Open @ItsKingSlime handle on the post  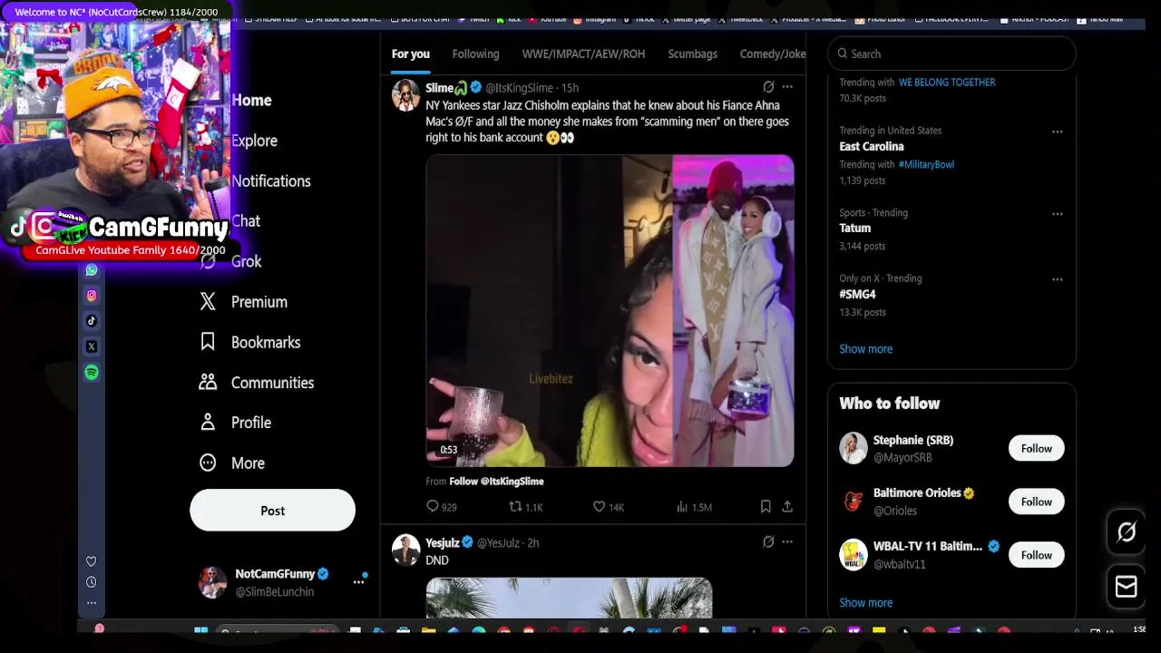pos(519,88)
